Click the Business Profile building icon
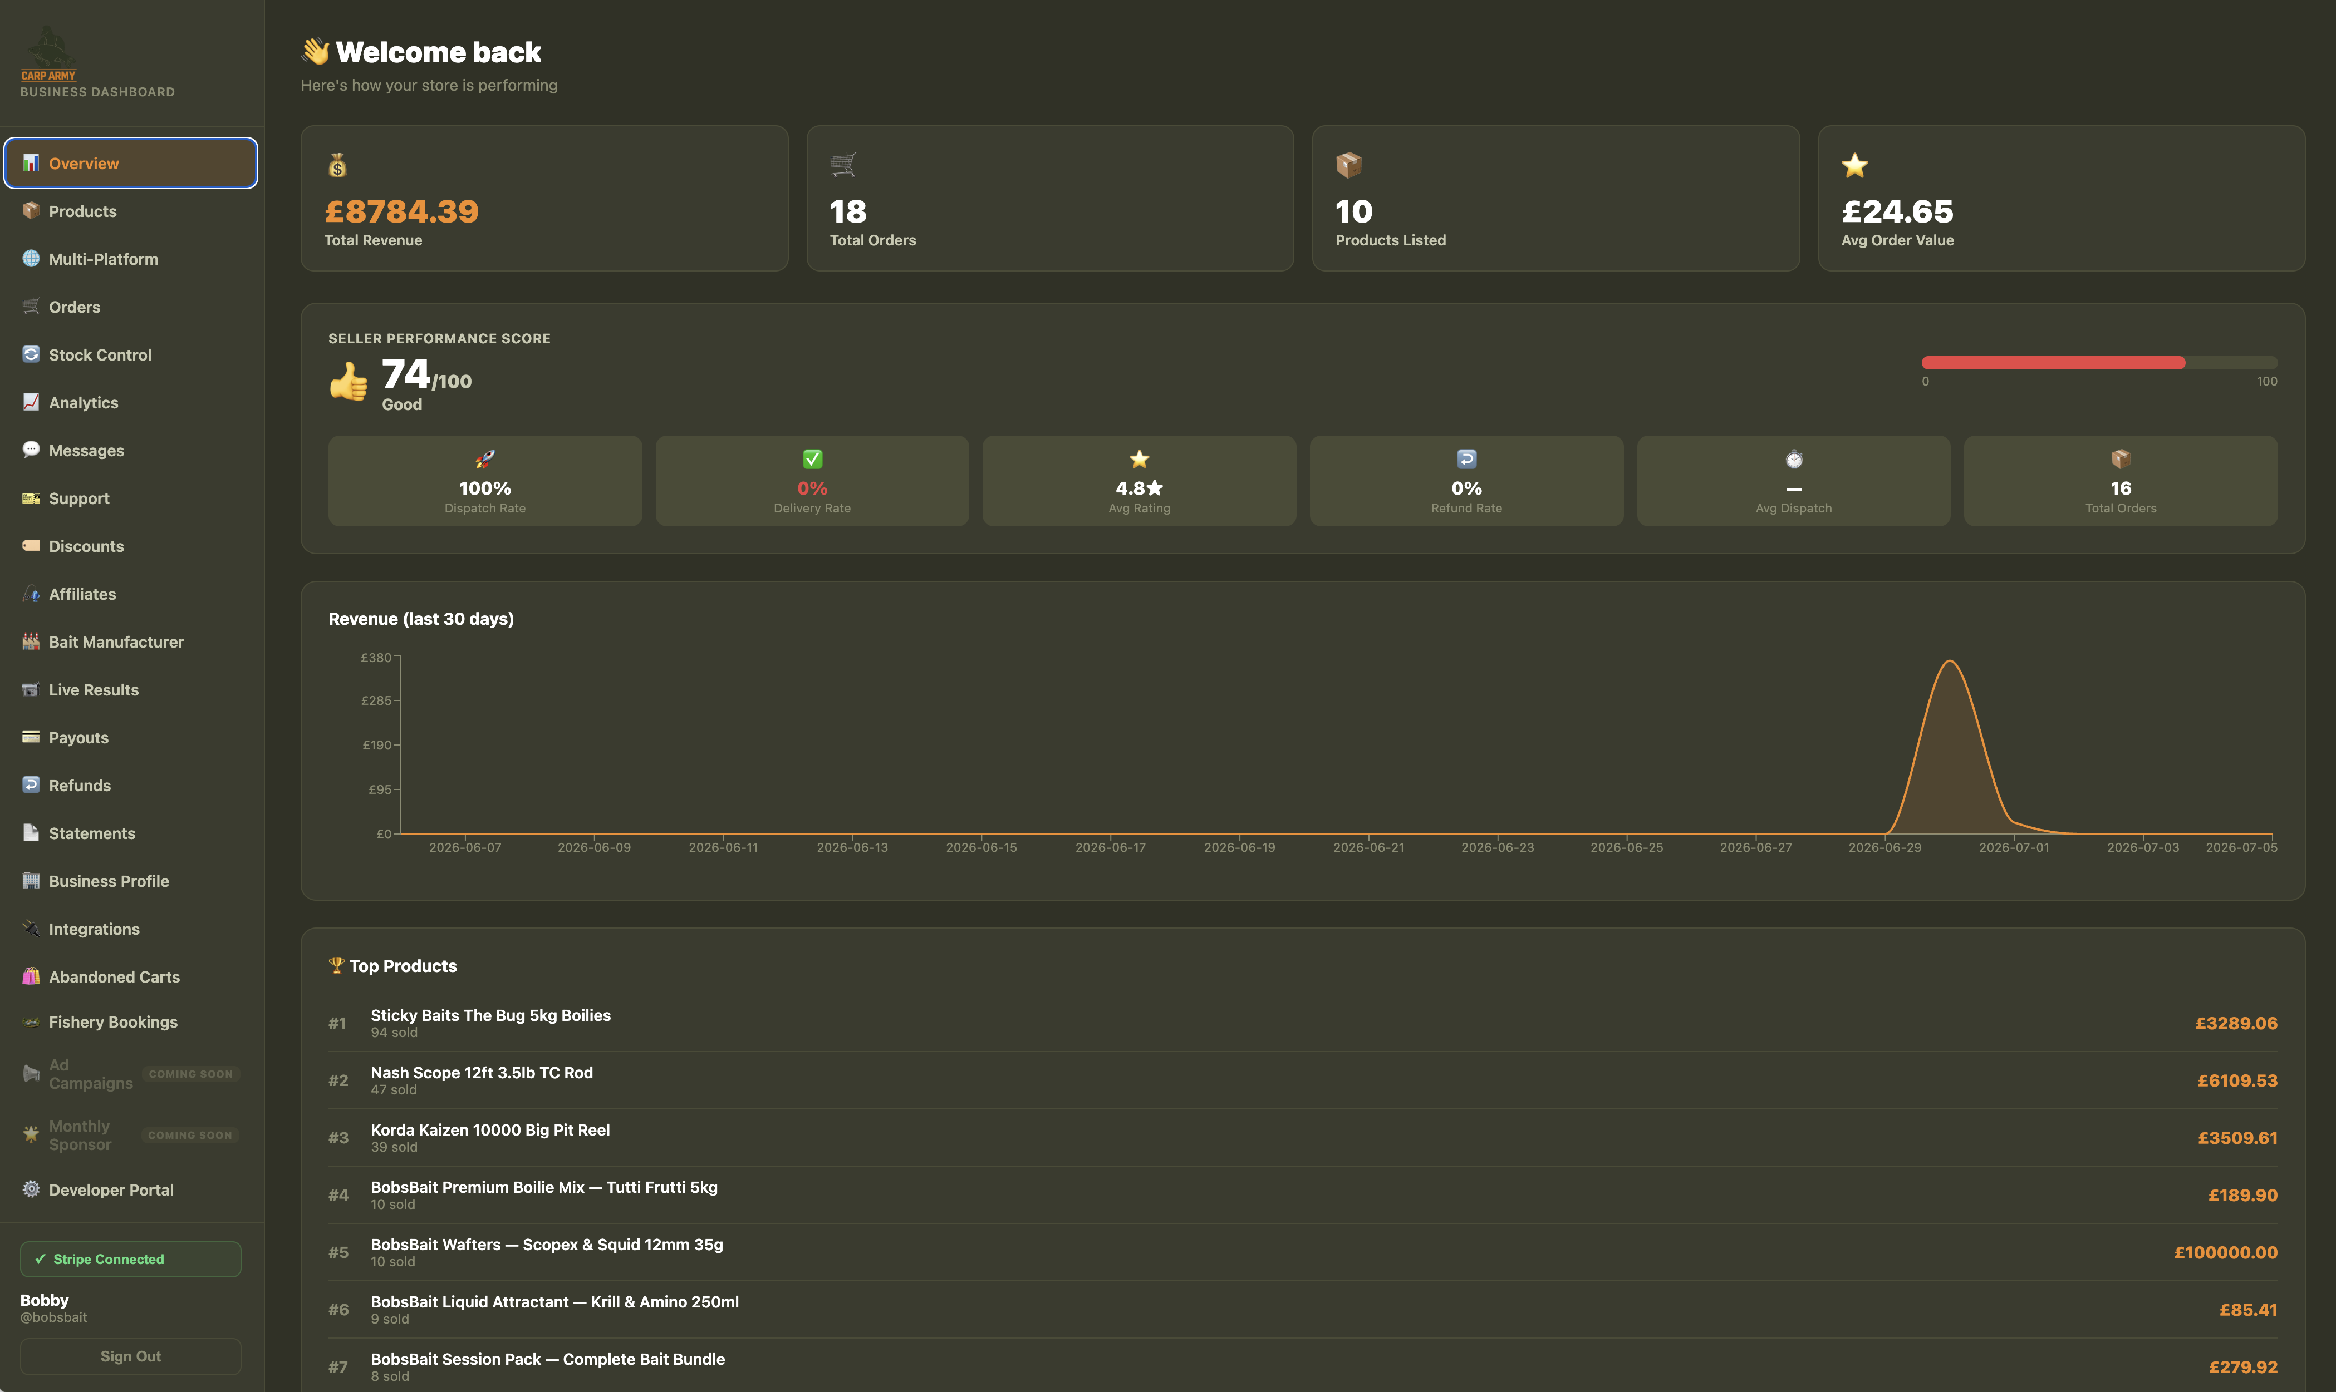This screenshot has height=1392, width=2336. tap(31, 881)
